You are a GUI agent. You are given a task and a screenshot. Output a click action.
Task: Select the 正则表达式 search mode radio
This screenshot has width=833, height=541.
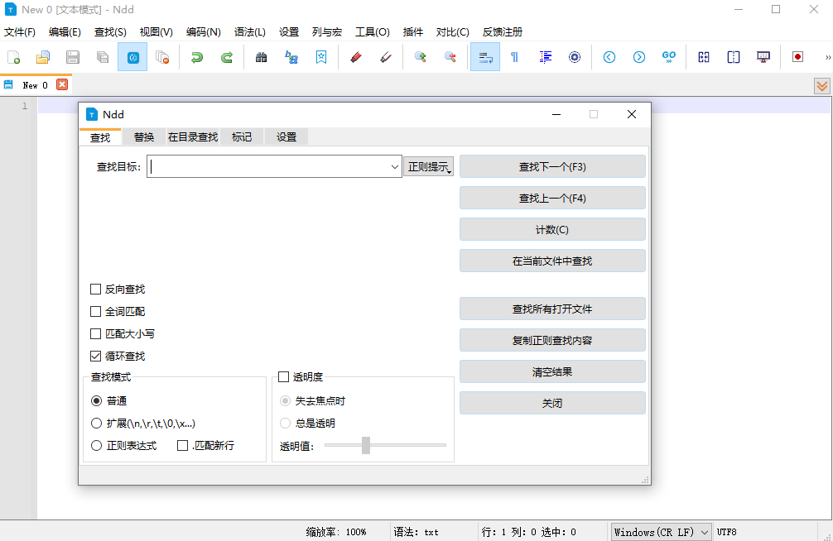(96, 445)
